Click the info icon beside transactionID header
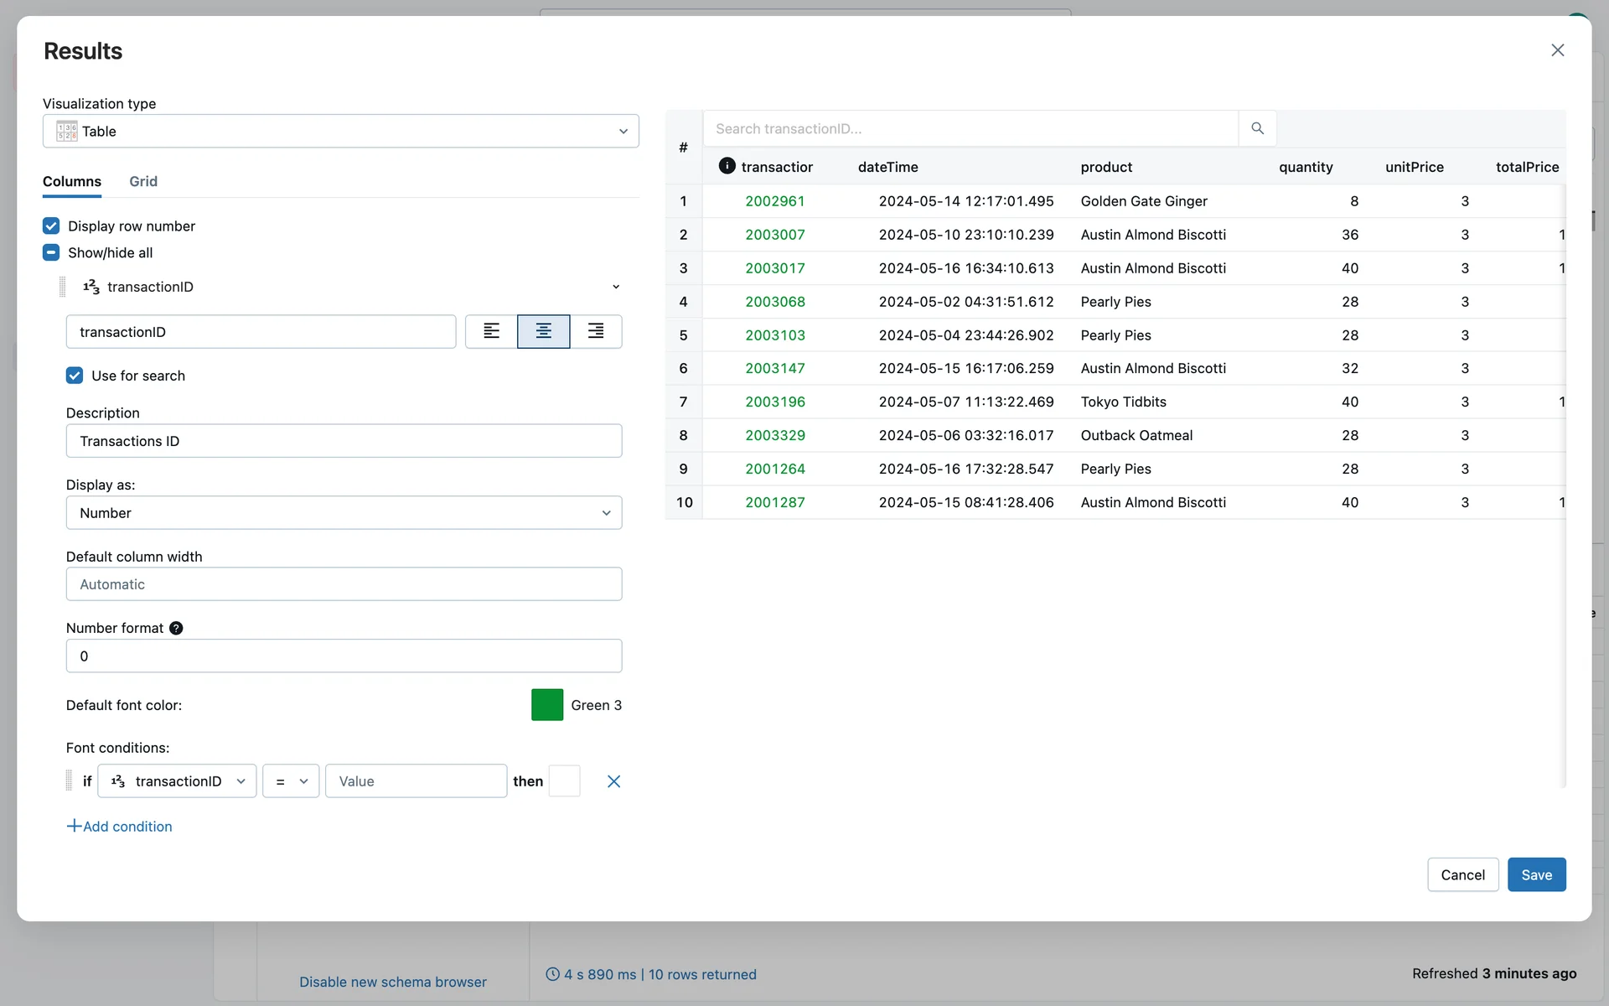The image size is (1609, 1006). pos(727,166)
